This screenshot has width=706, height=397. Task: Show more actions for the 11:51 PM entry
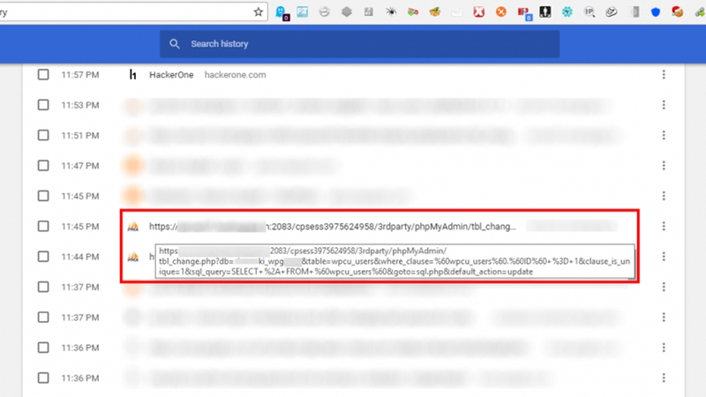pos(664,135)
